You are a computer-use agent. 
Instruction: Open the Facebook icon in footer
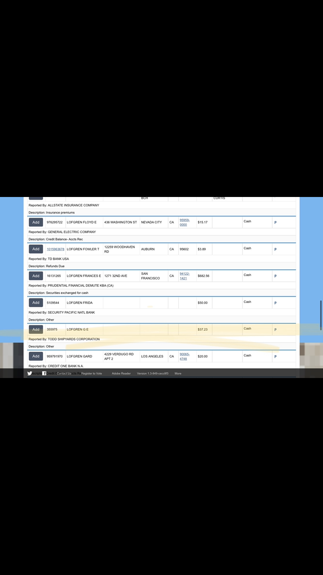(44, 373)
